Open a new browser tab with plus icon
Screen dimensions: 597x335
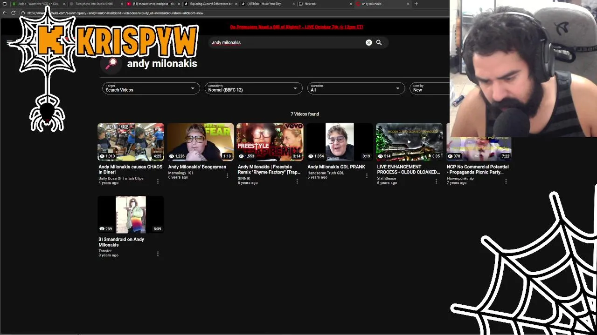coord(416,4)
